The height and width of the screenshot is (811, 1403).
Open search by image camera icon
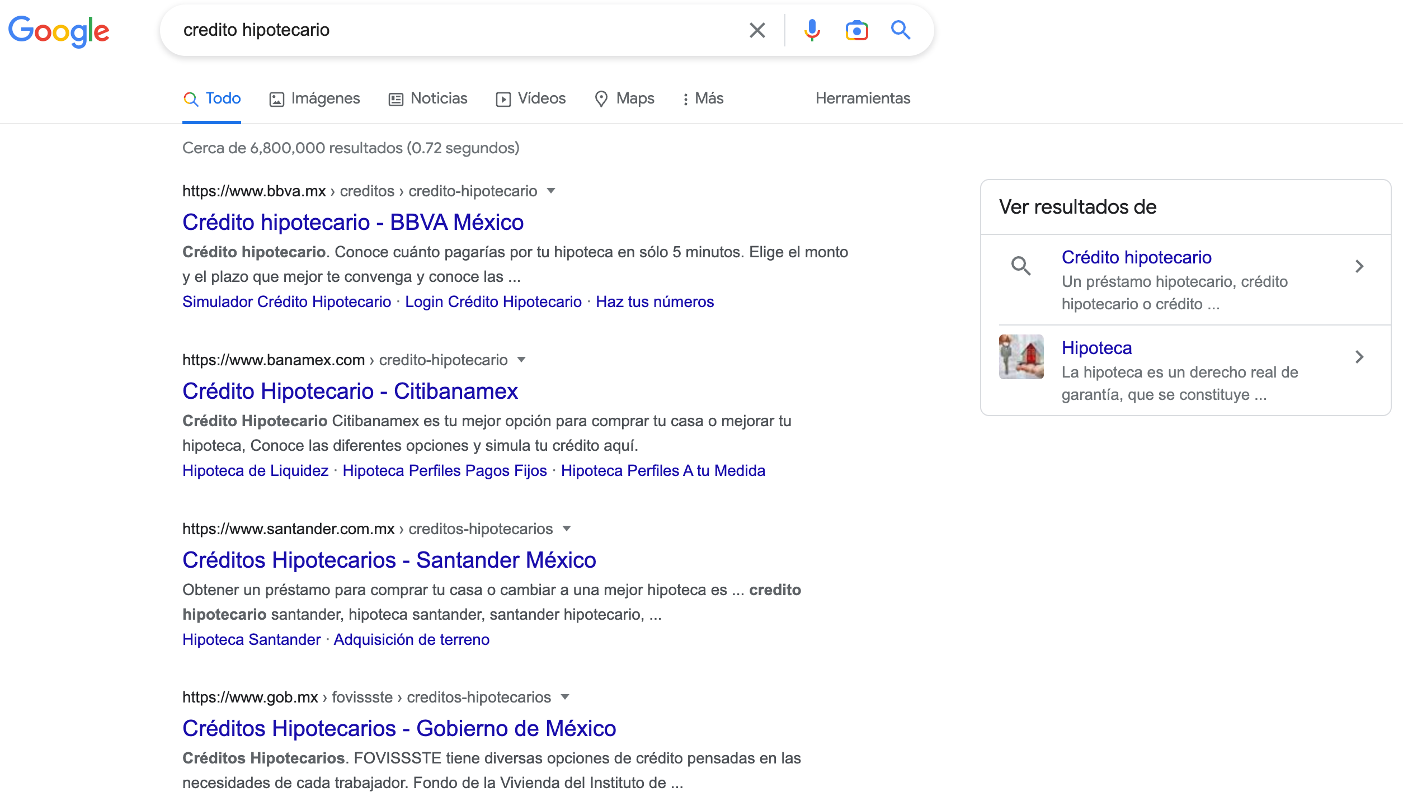click(856, 30)
